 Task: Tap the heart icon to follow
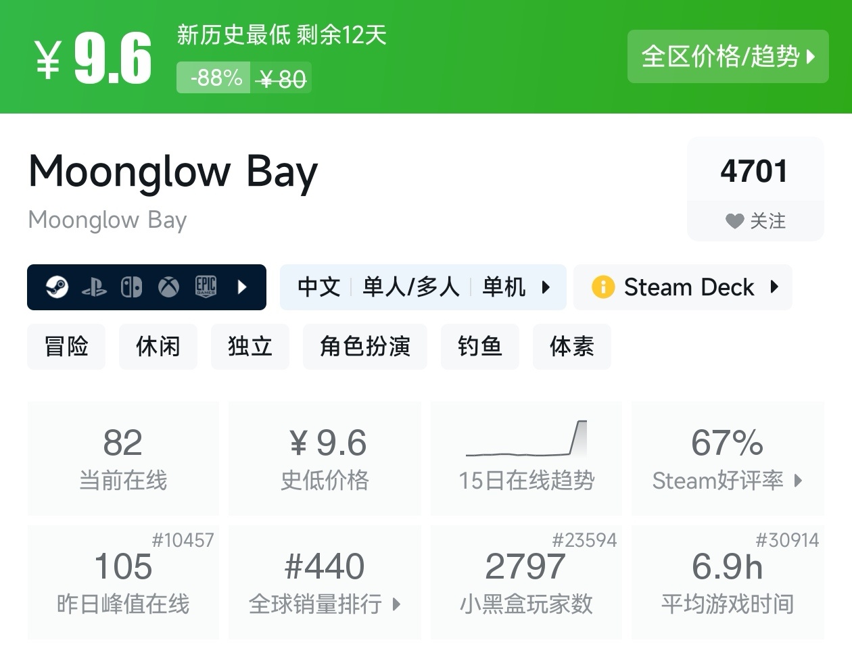tap(734, 221)
